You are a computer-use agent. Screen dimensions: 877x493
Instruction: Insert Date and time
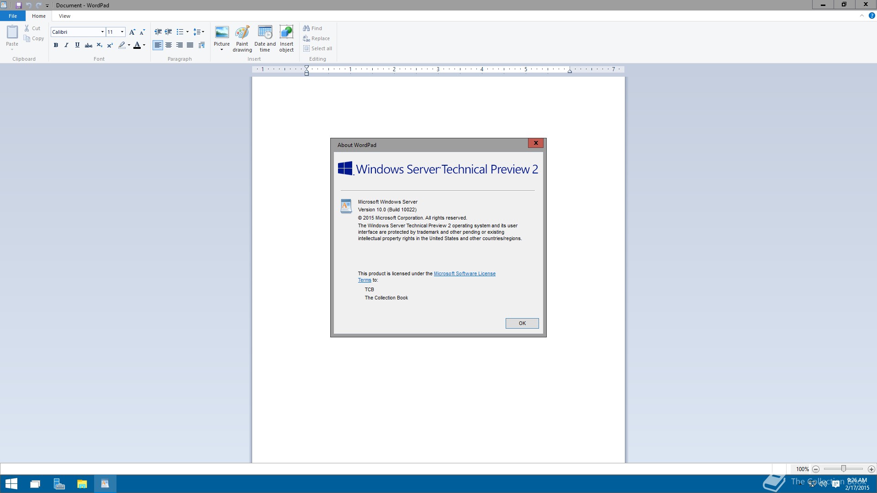[265, 38]
